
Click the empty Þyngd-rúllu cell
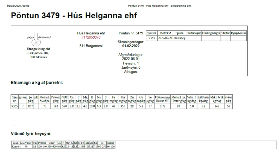[x=238, y=38]
